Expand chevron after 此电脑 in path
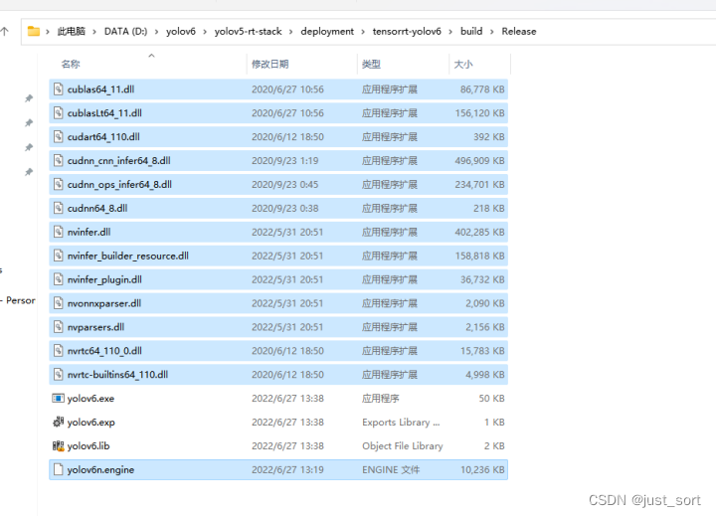The height and width of the screenshot is (517, 716). pyautogui.click(x=94, y=32)
